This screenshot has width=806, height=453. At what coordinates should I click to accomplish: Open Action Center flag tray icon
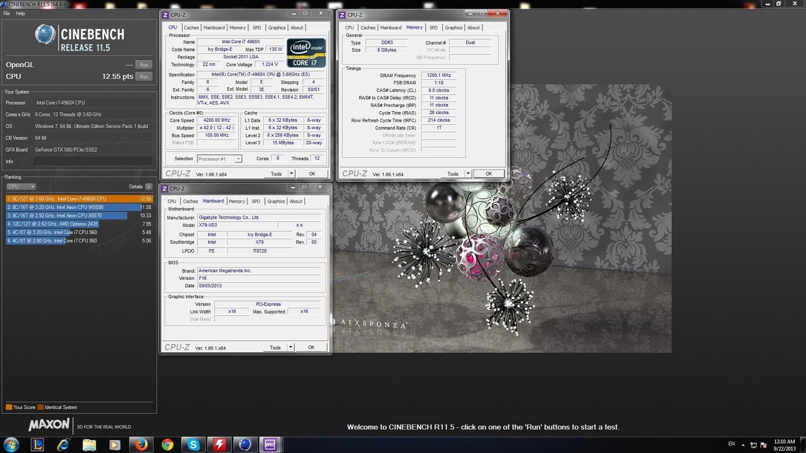pos(764,445)
